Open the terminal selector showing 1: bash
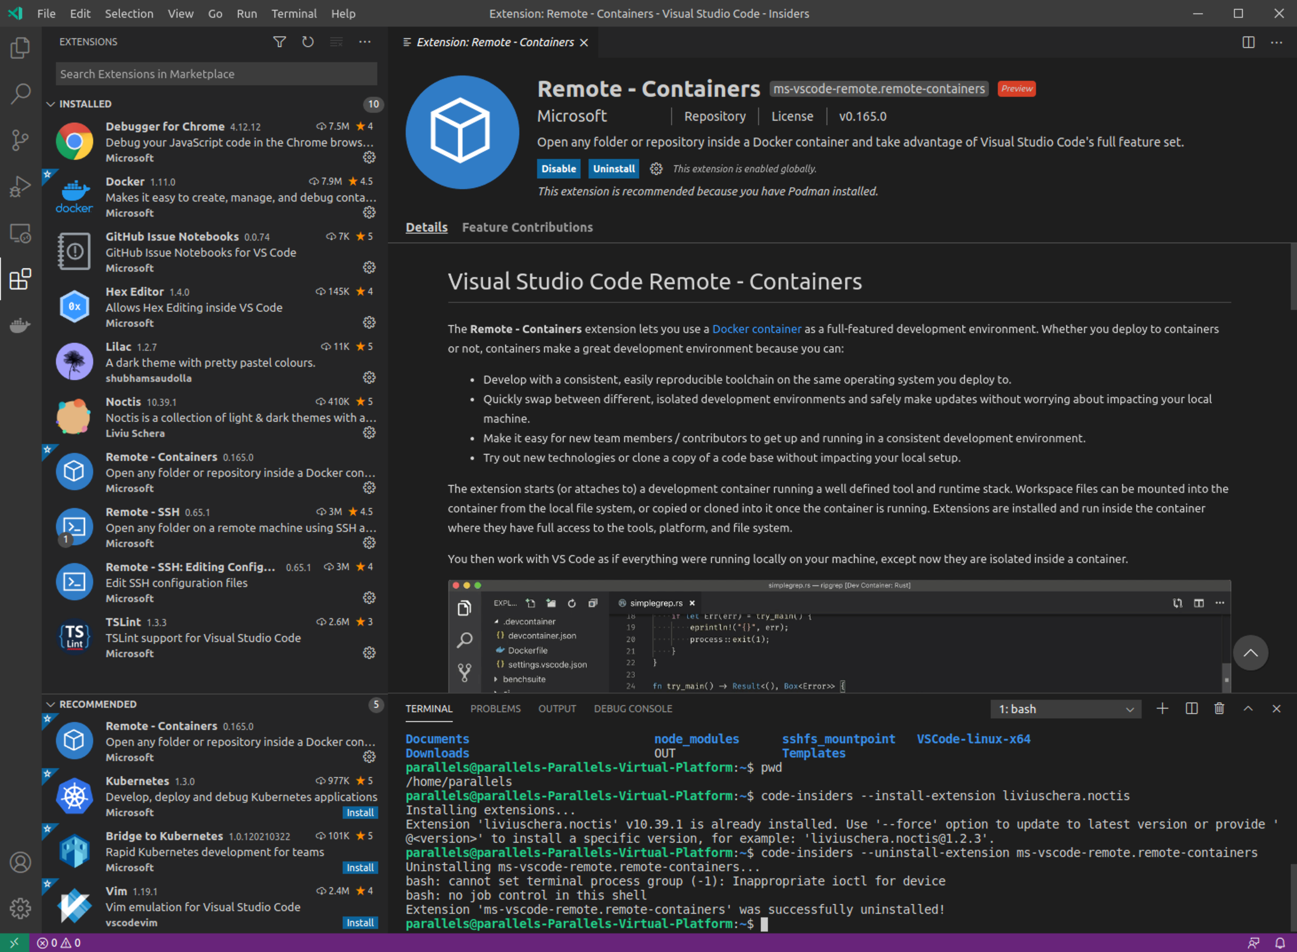Screen dimensions: 1297x952 (x=1065, y=709)
